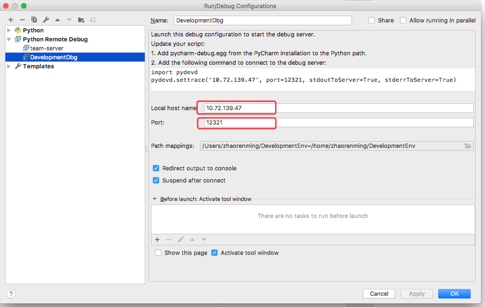Add a new configuration with the plus icon

[x=11, y=20]
